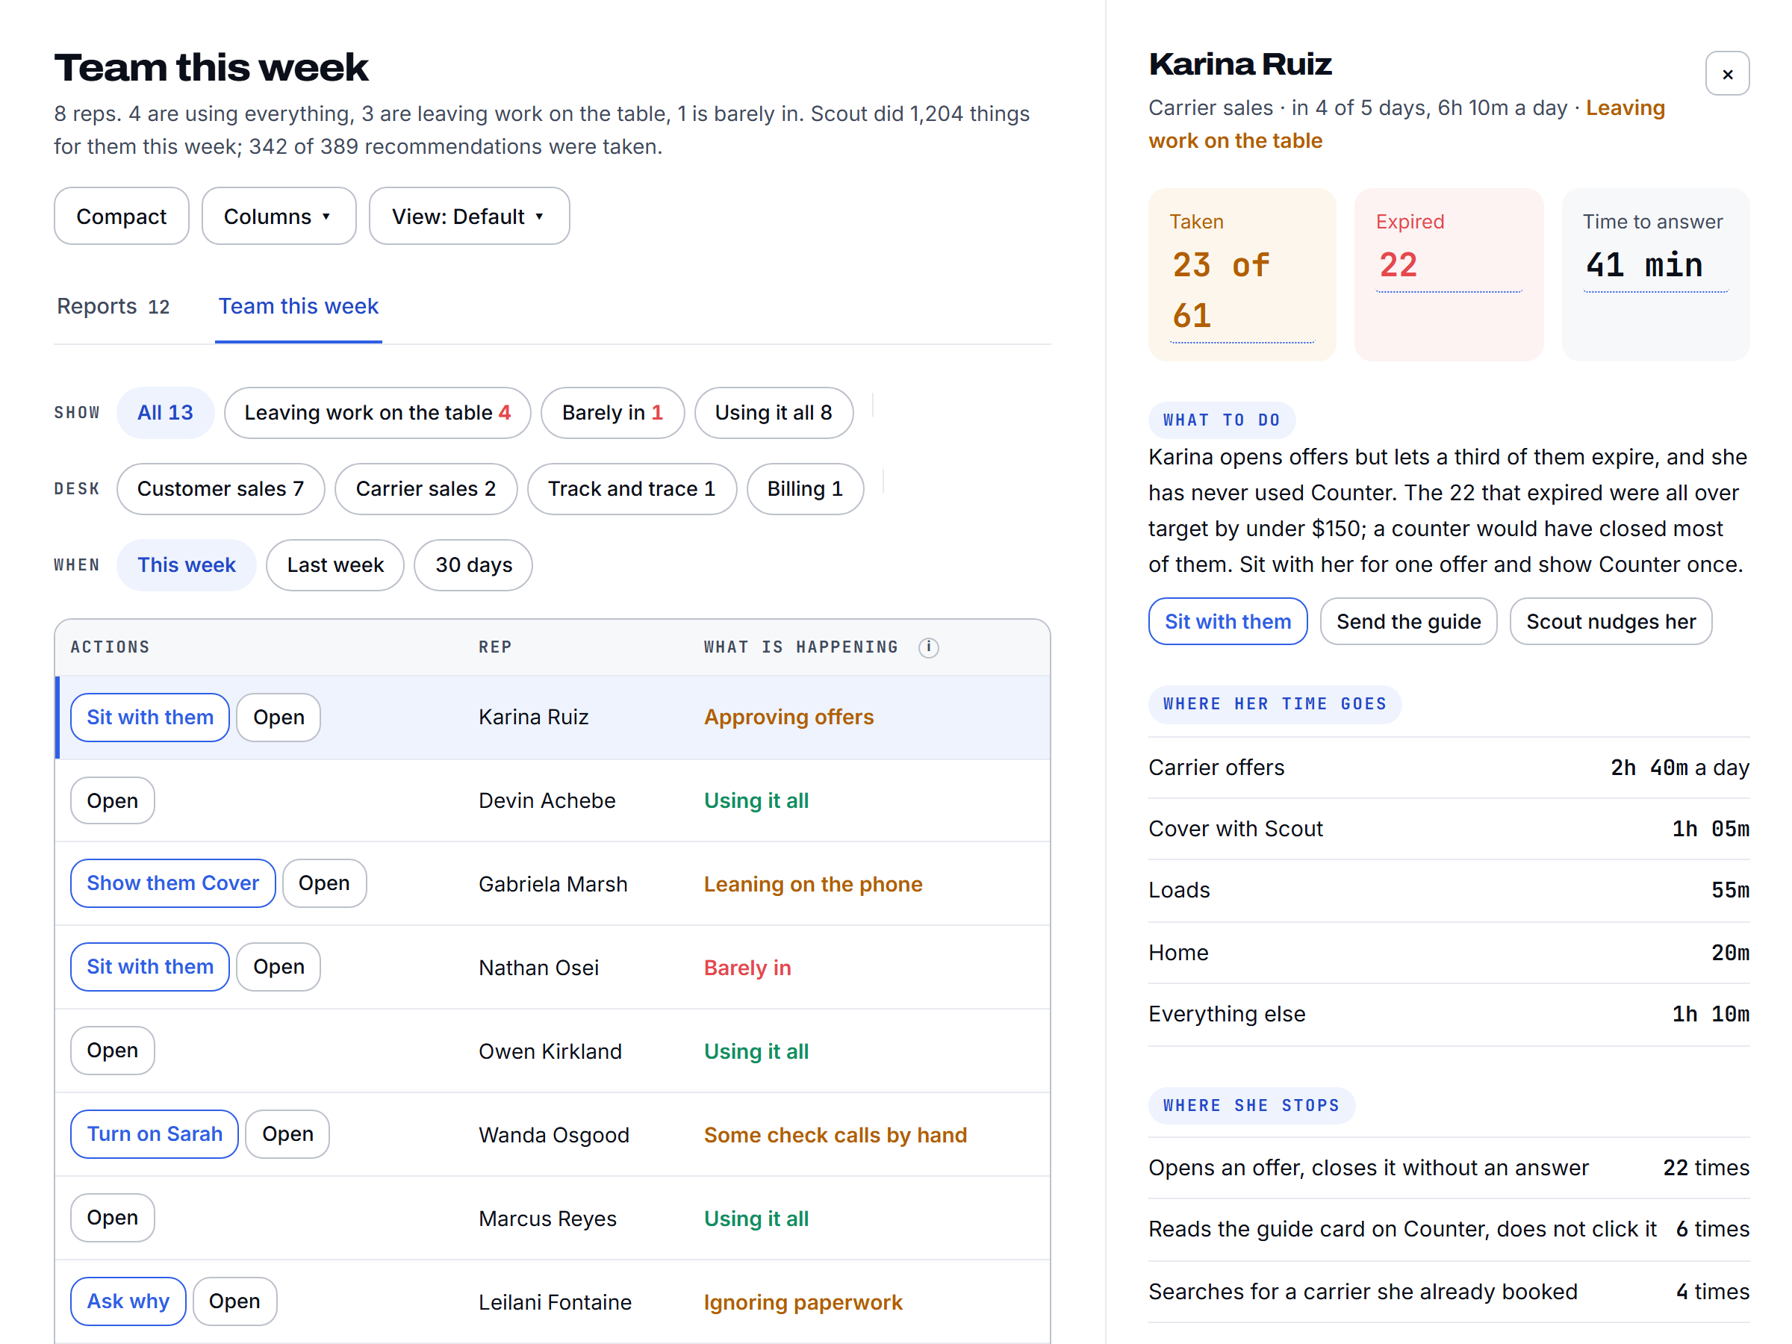Image resolution: width=1792 pixels, height=1344 pixels.
Task: Click Ask why for Leilani Fontaine
Action: pyautogui.click(x=128, y=1301)
